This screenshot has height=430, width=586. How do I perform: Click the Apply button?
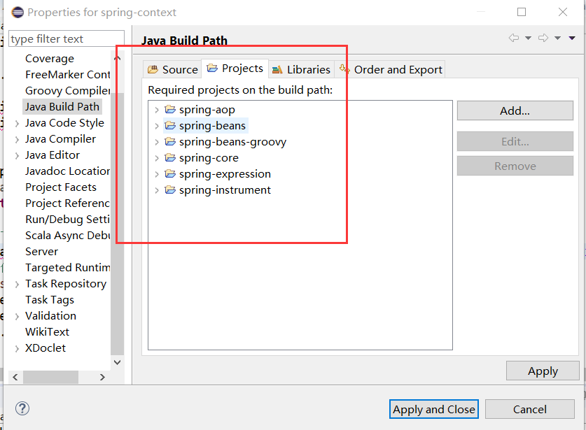pyautogui.click(x=543, y=371)
